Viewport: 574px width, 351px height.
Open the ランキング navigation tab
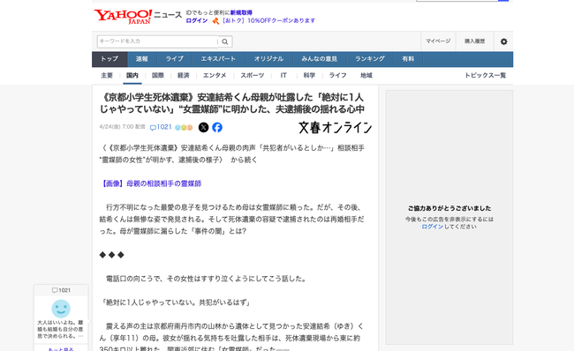pyautogui.click(x=370, y=59)
